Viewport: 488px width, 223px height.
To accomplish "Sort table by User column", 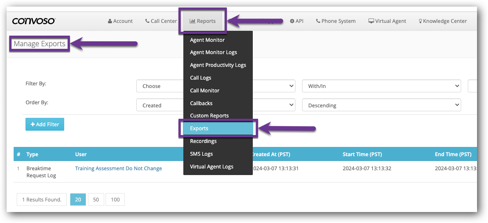I will (81, 154).
